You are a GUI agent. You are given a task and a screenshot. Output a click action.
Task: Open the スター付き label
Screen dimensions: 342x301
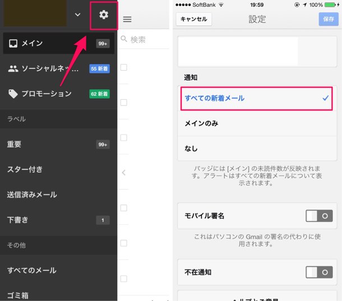(59, 169)
